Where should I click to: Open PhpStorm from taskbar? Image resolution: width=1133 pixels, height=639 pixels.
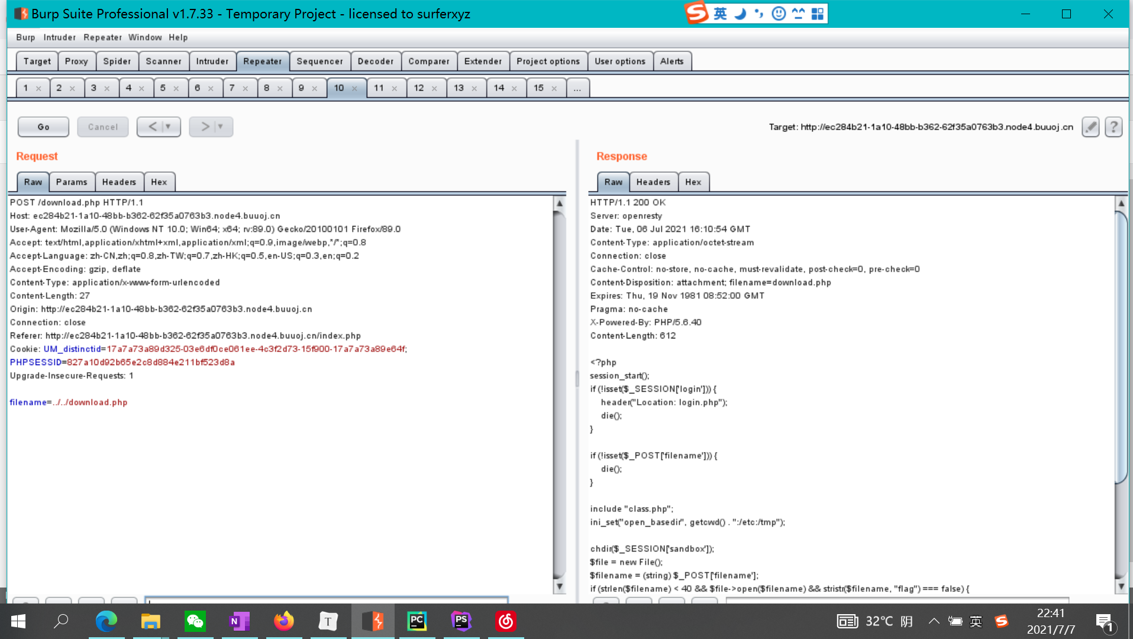coord(461,621)
